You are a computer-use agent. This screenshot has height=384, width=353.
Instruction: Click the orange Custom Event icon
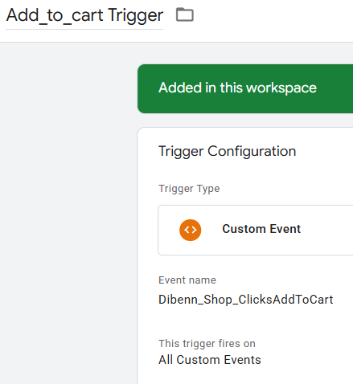(191, 230)
